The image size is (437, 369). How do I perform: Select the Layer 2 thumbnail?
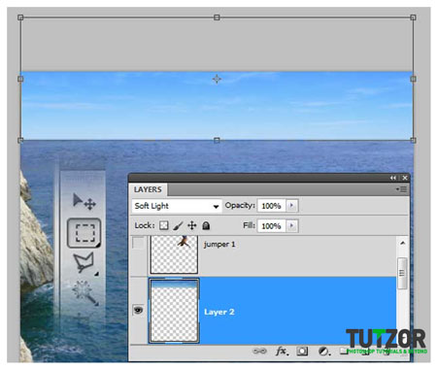click(174, 311)
